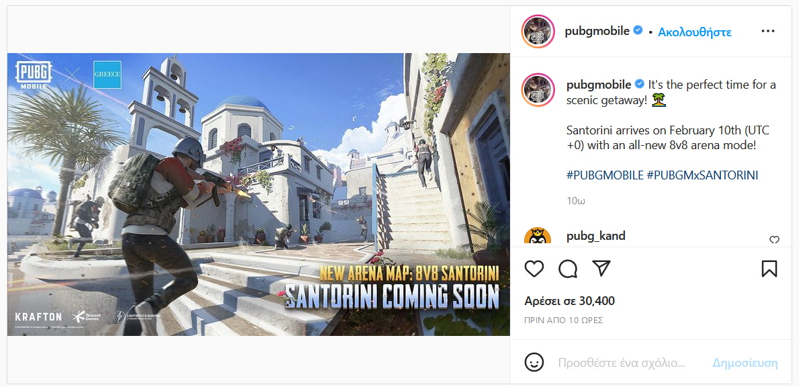Click the Santorini promo image
The height and width of the screenshot is (387, 799).
point(258,194)
